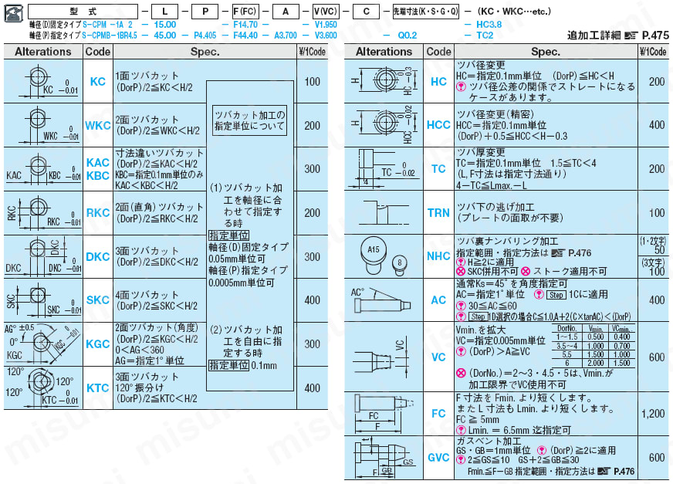Click the Step badge before 1Cに適用
The height and width of the screenshot is (484, 673).
[x=556, y=295]
